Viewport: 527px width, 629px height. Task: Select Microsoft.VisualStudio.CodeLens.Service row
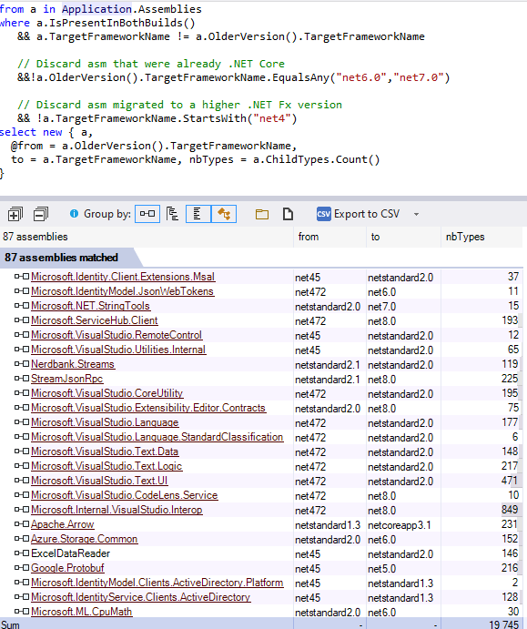261,495
